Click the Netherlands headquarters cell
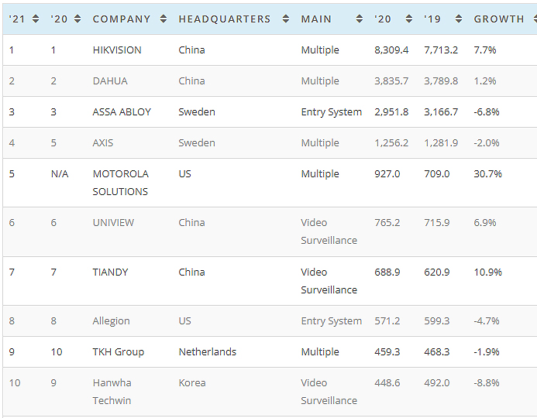Image resolution: width=537 pixels, height=418 pixels. (207, 351)
